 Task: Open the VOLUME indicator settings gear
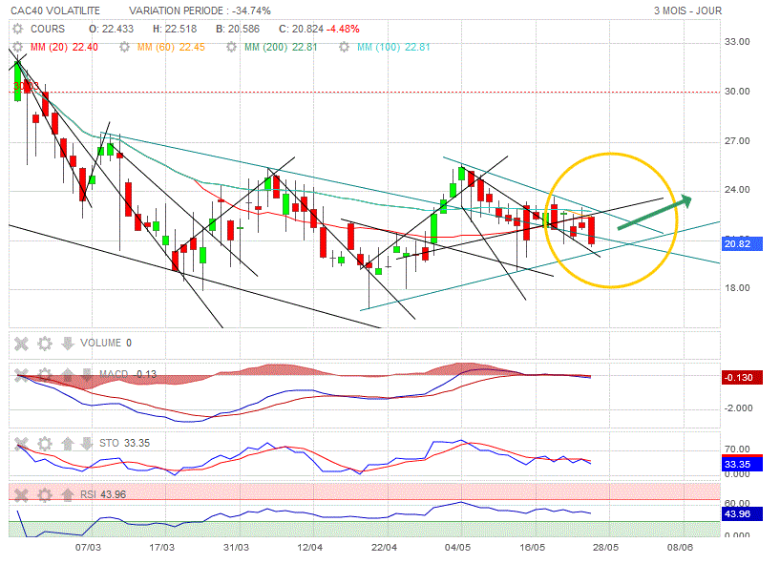click(x=45, y=344)
